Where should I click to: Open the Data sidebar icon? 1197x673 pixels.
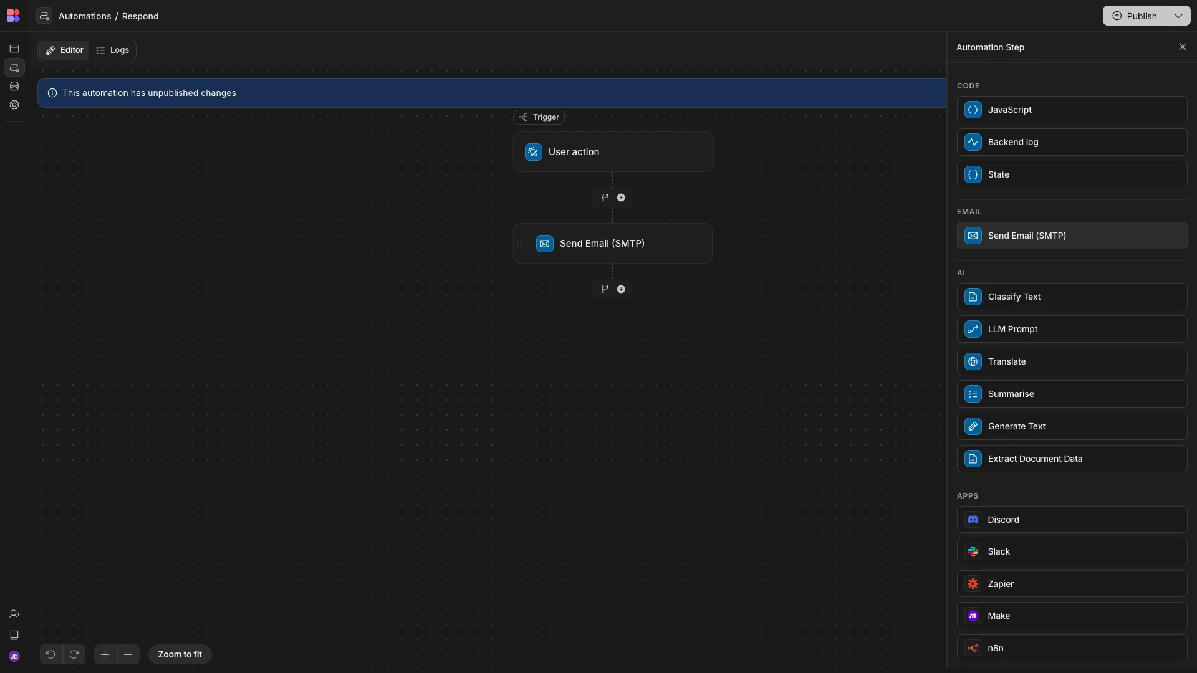tap(14, 86)
